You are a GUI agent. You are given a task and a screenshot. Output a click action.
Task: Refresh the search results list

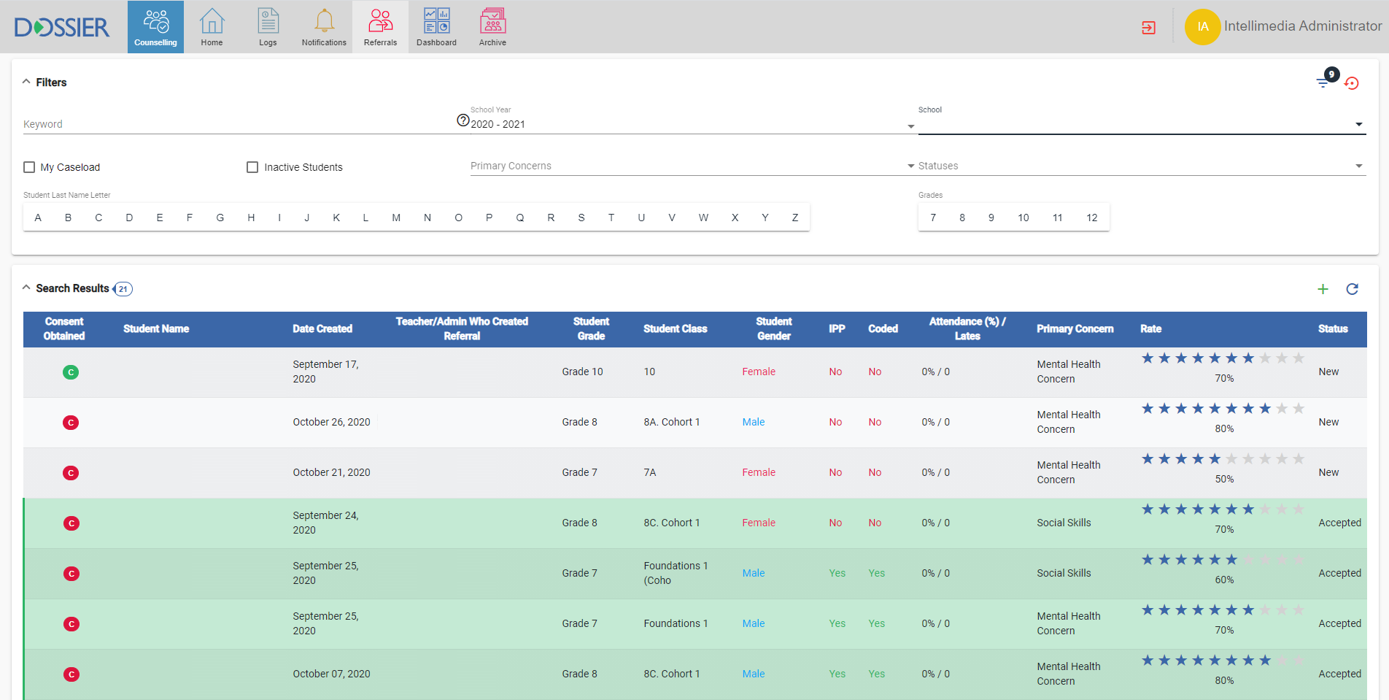point(1352,289)
